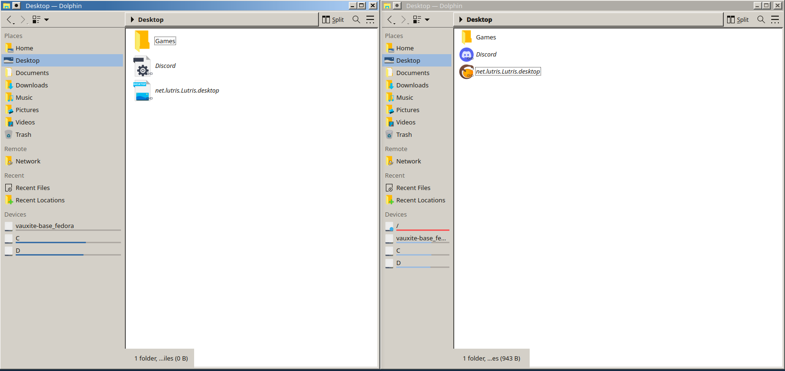Select Lutris app icon in right window

pos(467,72)
